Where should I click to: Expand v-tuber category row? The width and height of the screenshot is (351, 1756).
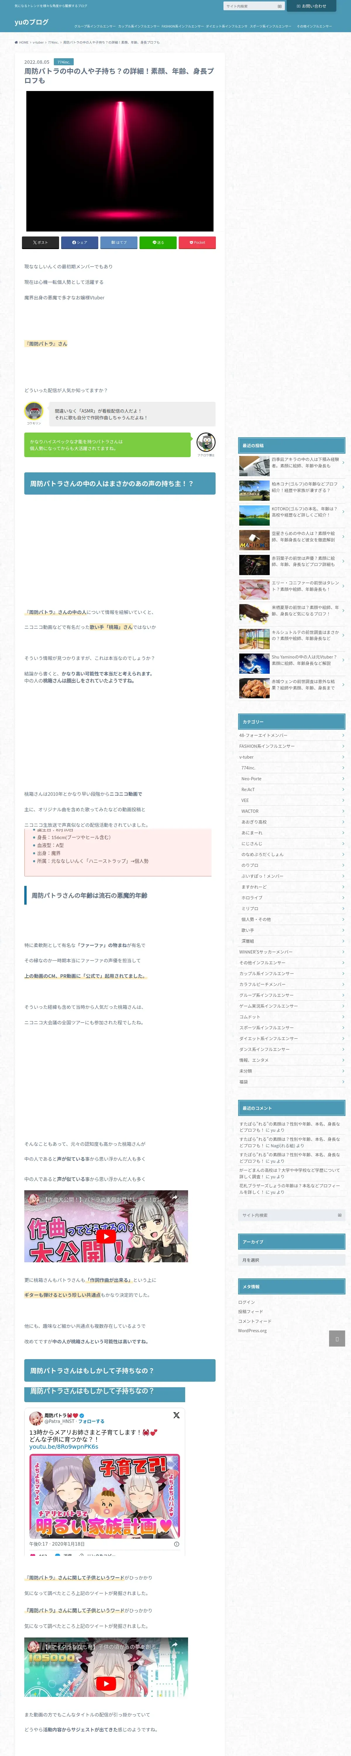click(292, 757)
